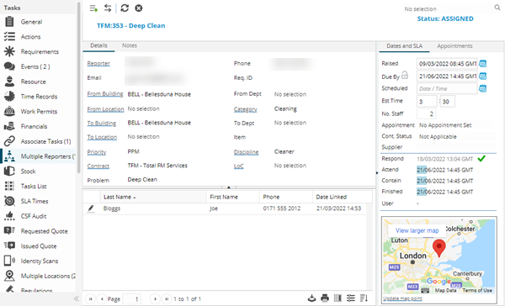Switch to Dates and SLA tab
505x306 pixels.
click(x=404, y=46)
